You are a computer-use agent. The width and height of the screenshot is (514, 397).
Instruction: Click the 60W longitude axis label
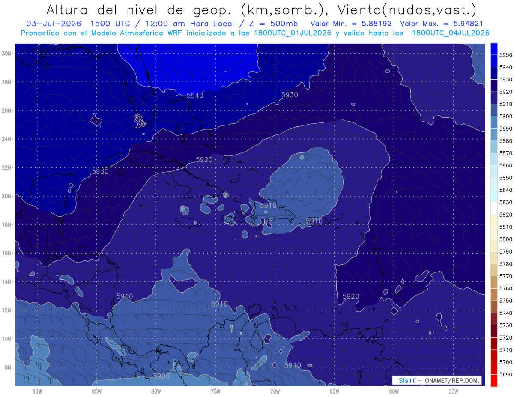(394, 391)
